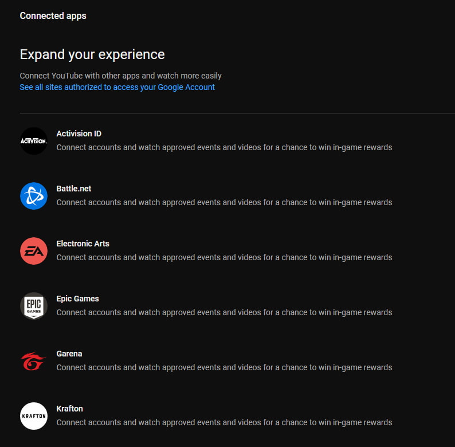This screenshot has height=447, width=455.
Task: Select the Activision ID title
Action: (x=79, y=134)
